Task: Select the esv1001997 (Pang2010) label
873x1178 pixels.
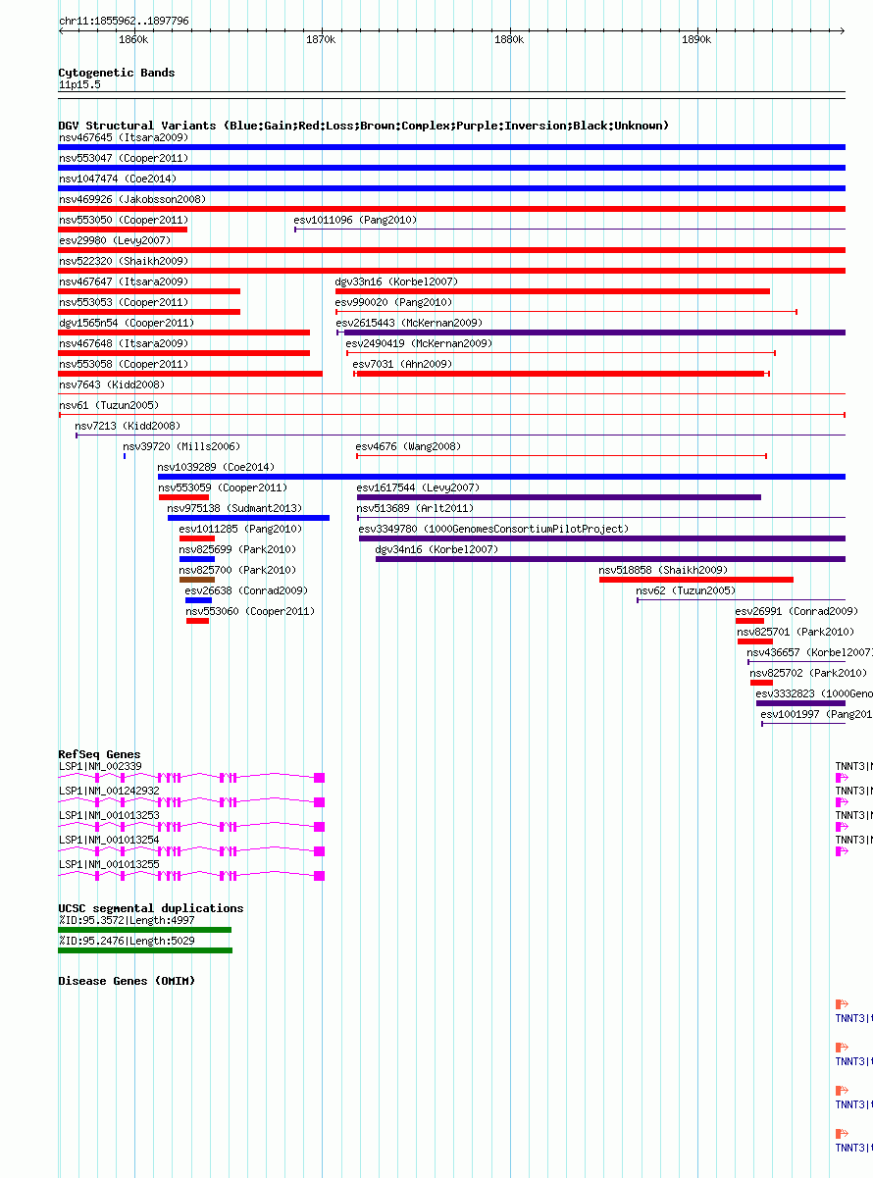Action: point(816,714)
